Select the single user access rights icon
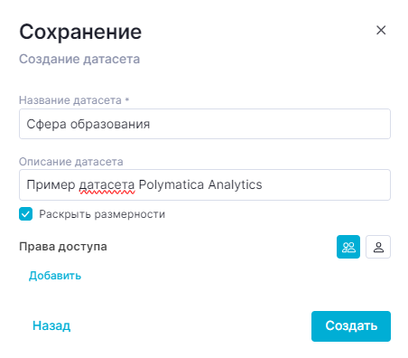The width and height of the screenshot is (408, 358). click(378, 247)
